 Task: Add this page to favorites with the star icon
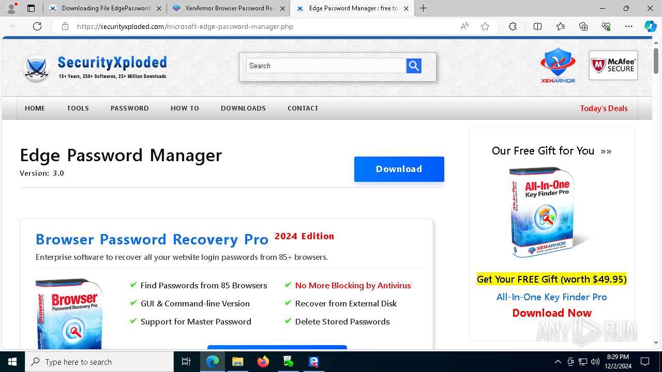point(485,26)
